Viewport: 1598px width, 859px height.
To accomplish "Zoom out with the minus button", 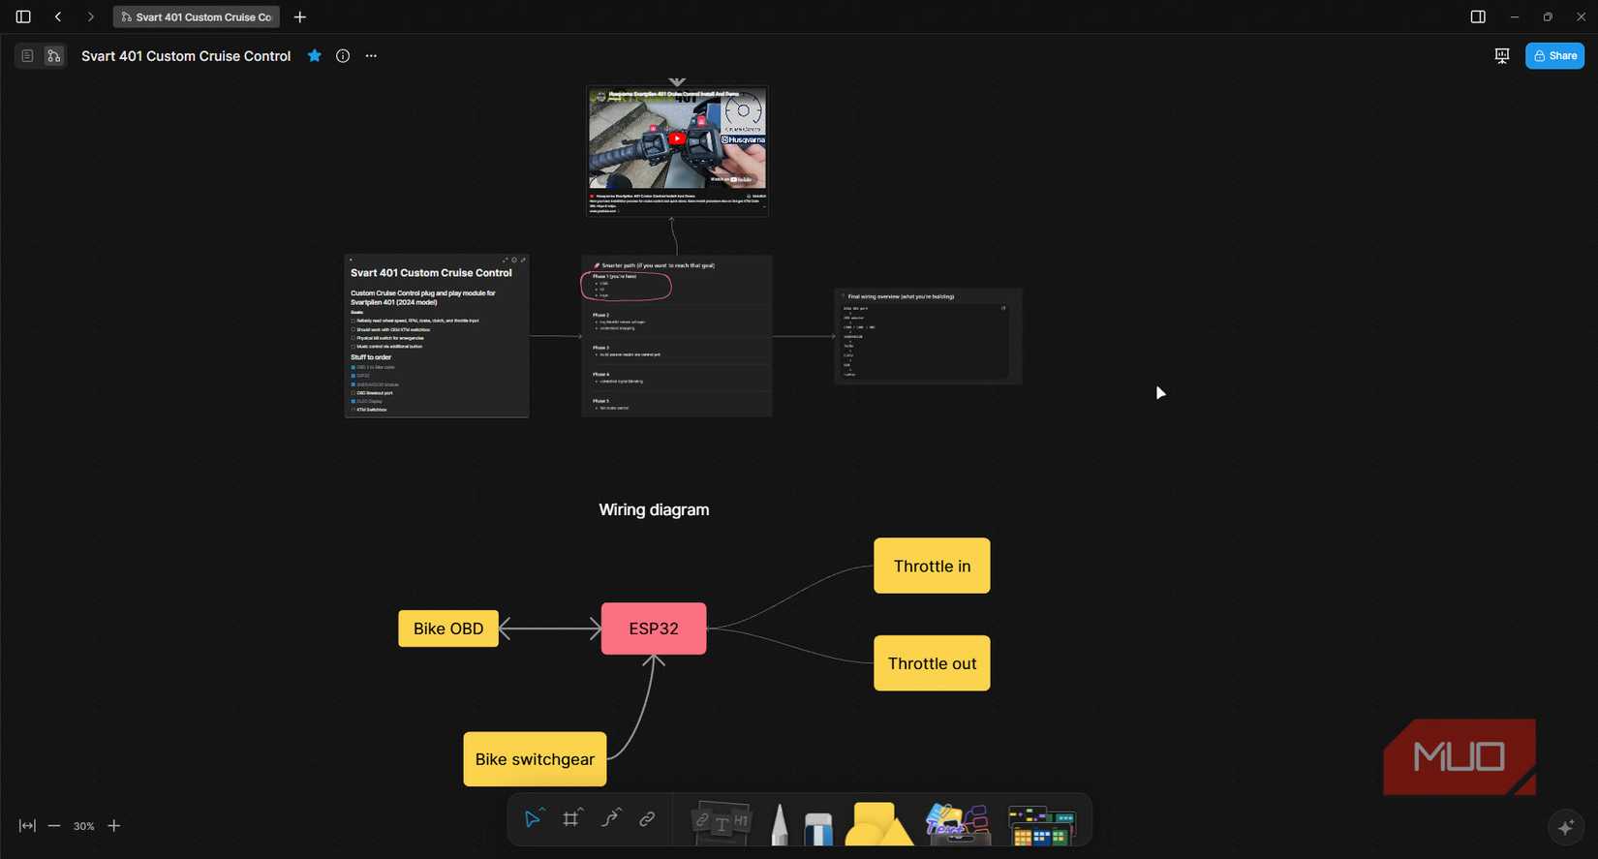I will 54,826.
